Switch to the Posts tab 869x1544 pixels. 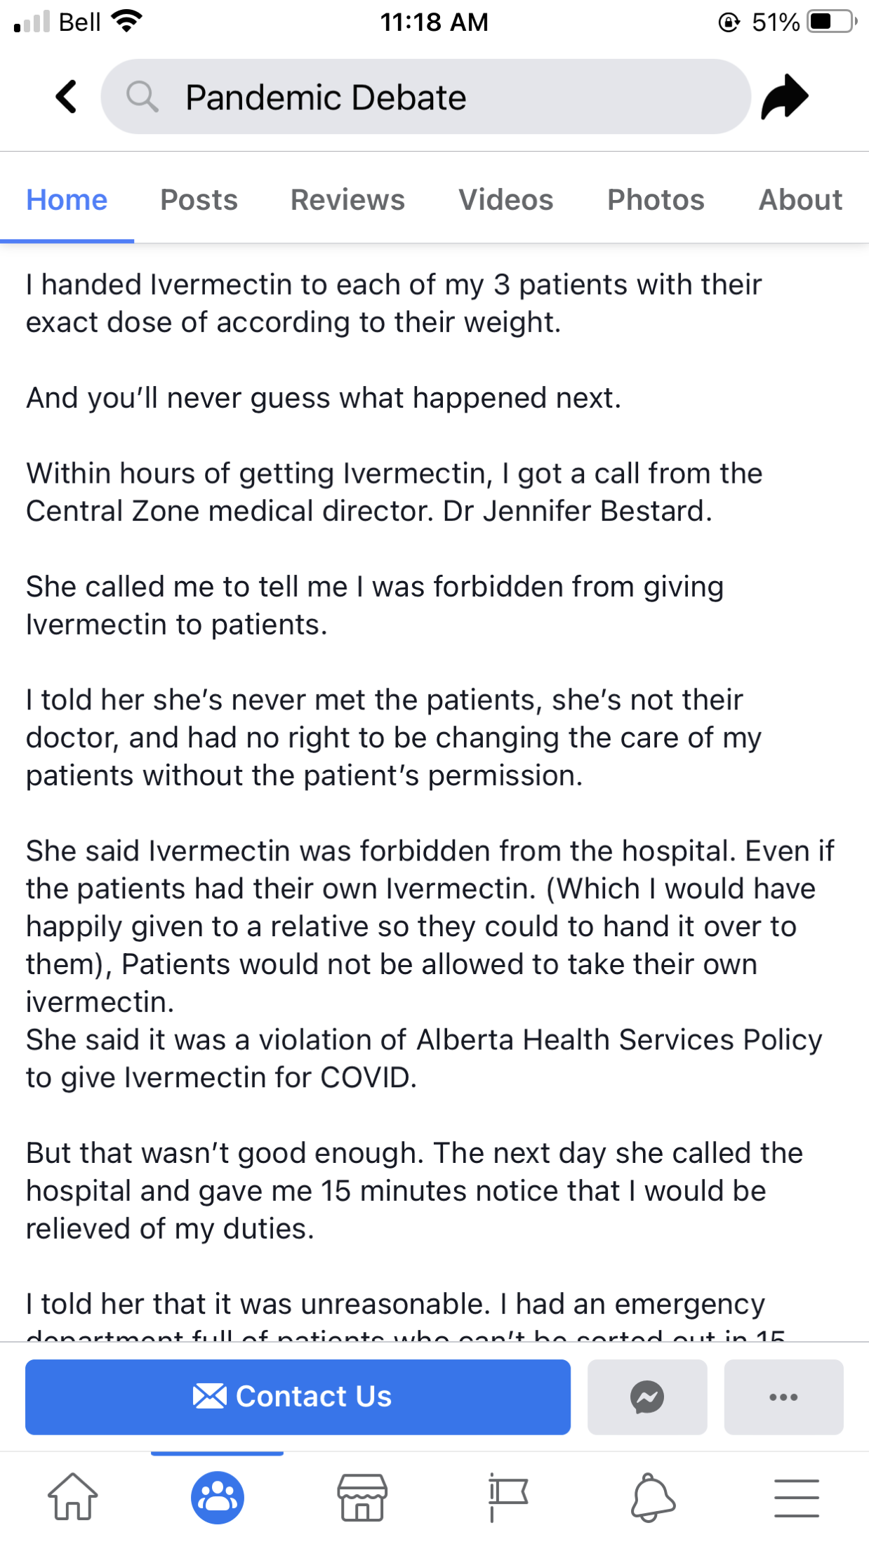coord(199,200)
